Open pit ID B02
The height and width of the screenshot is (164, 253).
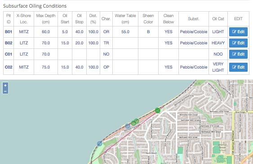point(9,43)
